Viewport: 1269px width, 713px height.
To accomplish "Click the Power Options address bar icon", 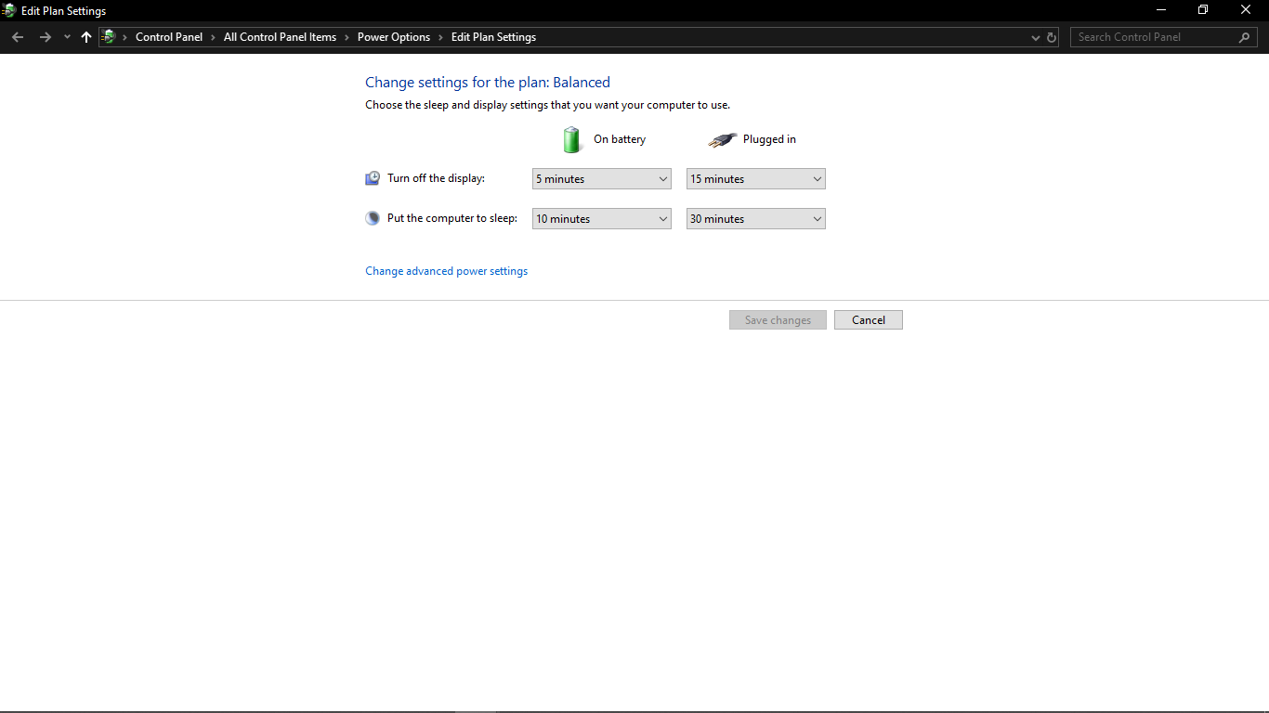I will click(109, 37).
